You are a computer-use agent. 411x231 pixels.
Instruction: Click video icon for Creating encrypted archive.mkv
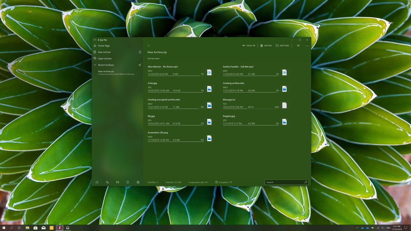pyautogui.click(x=209, y=105)
